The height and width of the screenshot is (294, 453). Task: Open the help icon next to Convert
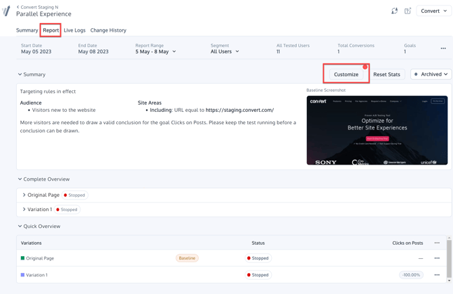tap(408, 11)
